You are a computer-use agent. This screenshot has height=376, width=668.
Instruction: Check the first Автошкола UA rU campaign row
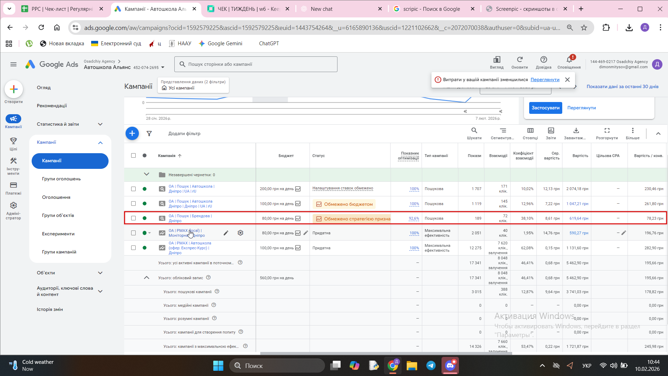click(x=133, y=189)
